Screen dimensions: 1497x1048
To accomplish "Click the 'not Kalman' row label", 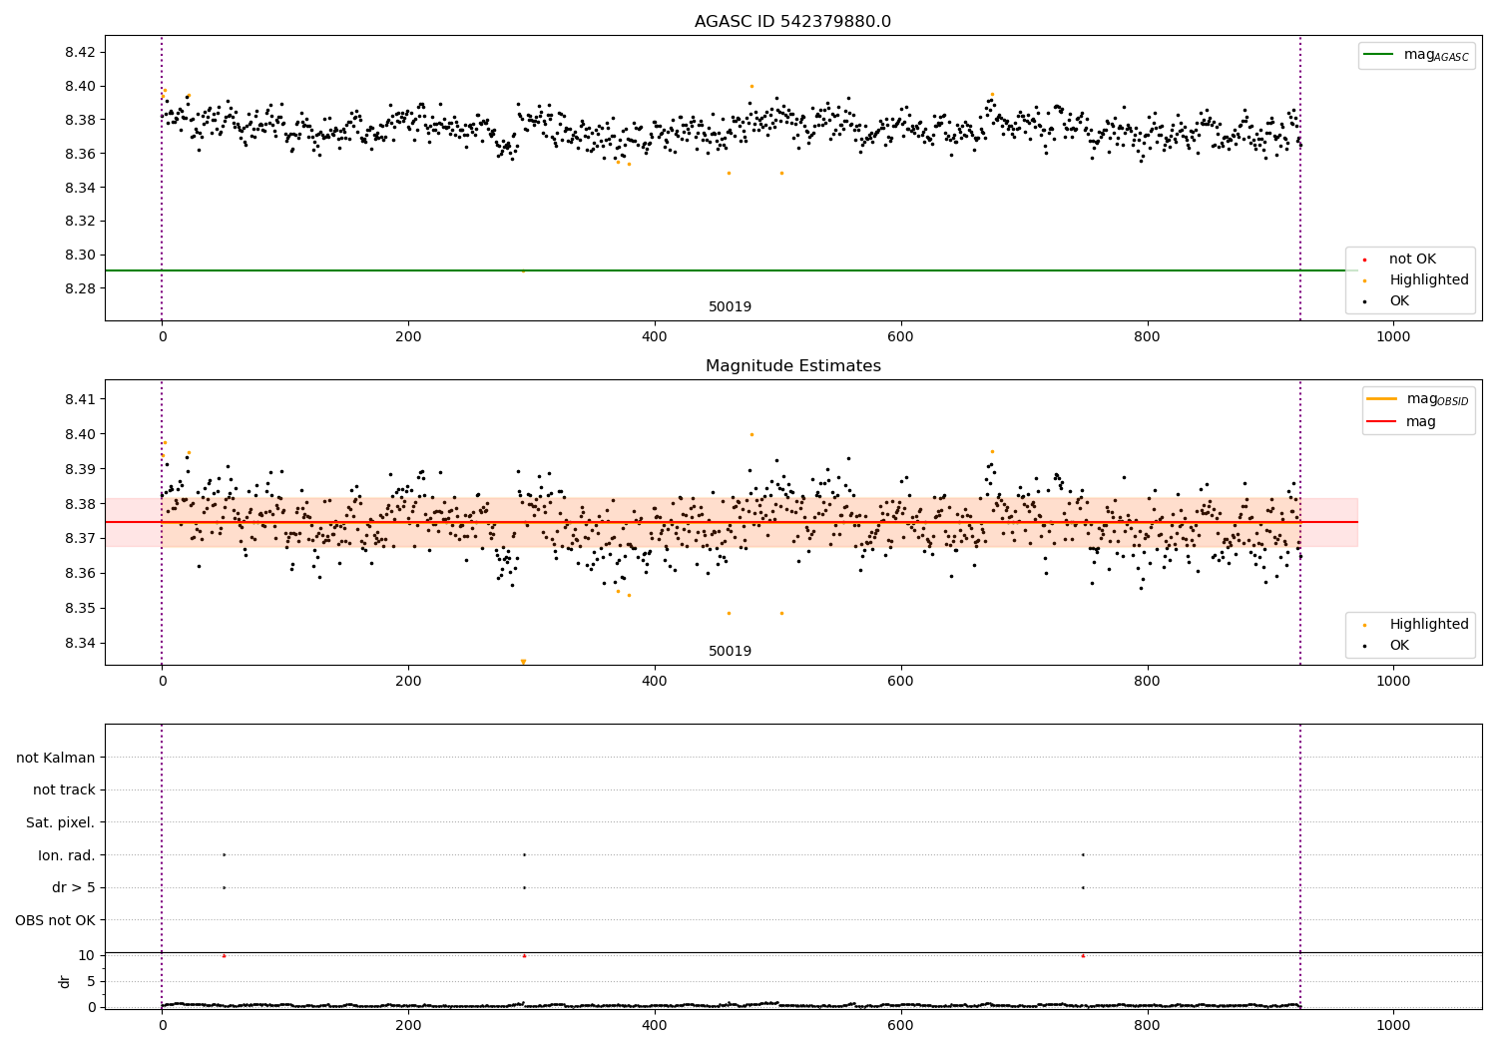I will pos(56,758).
